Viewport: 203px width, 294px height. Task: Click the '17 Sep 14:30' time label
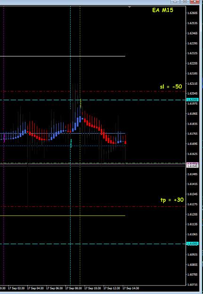coord(131,288)
